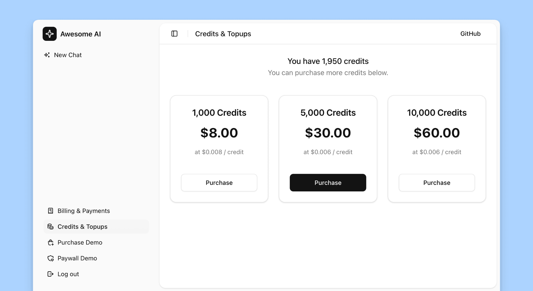Click the Paywall Demo shield icon
The height and width of the screenshot is (291, 533).
(50, 258)
